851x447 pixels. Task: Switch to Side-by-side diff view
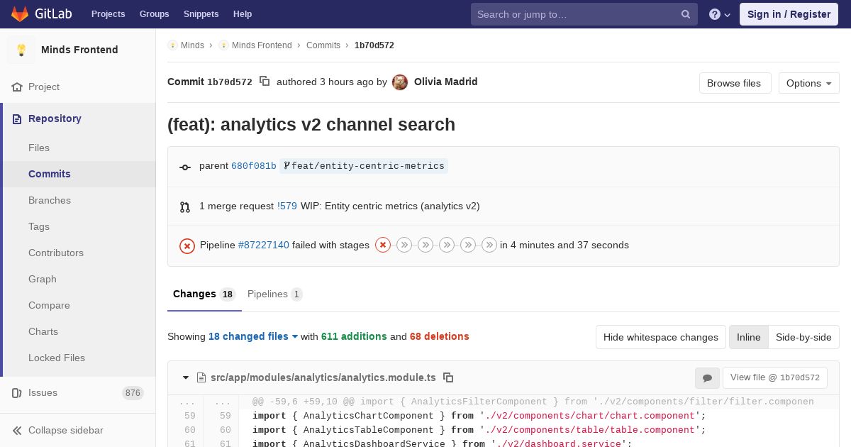click(x=803, y=337)
